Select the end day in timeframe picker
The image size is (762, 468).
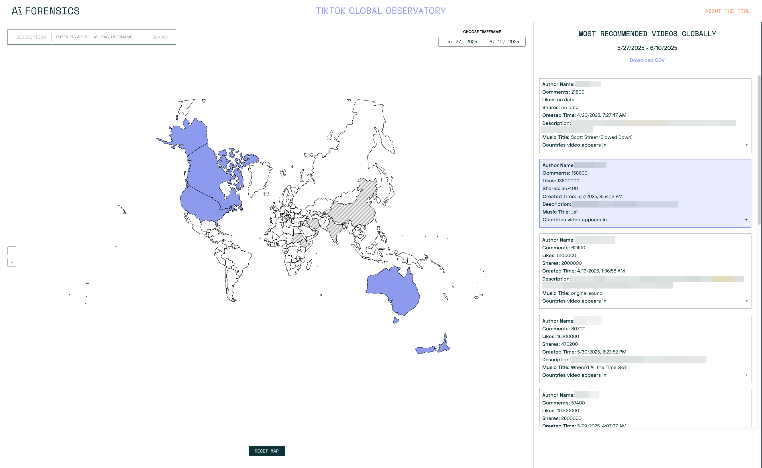500,42
